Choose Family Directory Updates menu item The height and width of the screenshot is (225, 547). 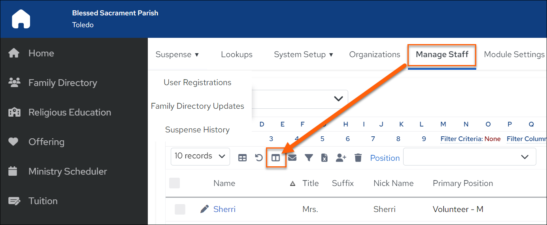pos(198,106)
